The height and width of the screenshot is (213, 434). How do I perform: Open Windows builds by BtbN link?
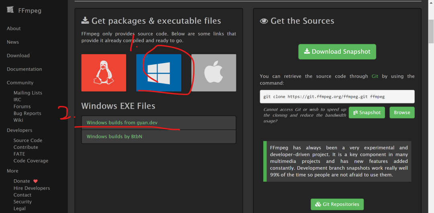pyautogui.click(x=114, y=136)
